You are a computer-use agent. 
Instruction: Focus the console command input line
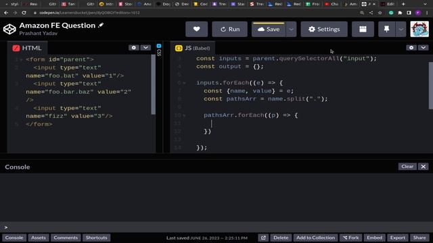pos(216,227)
